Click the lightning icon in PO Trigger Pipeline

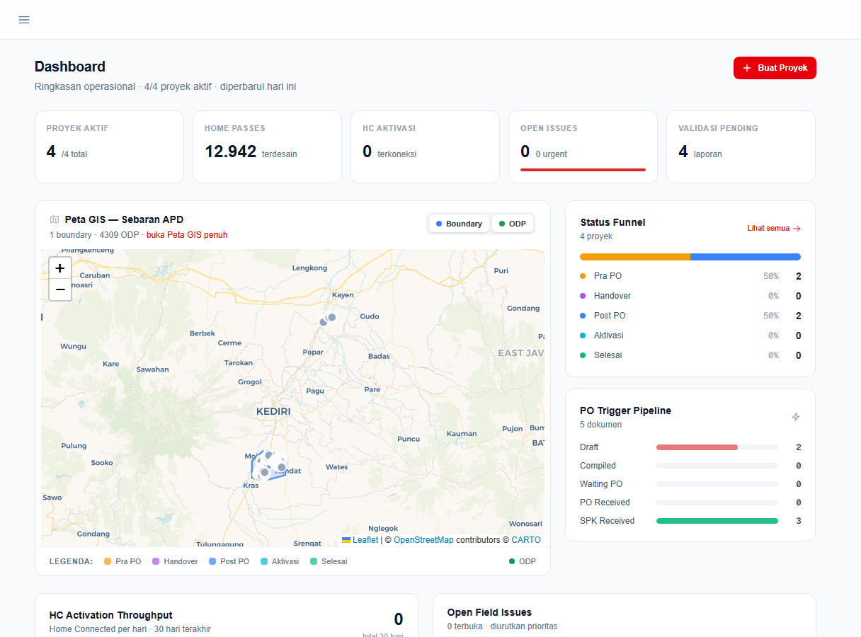pyautogui.click(x=796, y=417)
